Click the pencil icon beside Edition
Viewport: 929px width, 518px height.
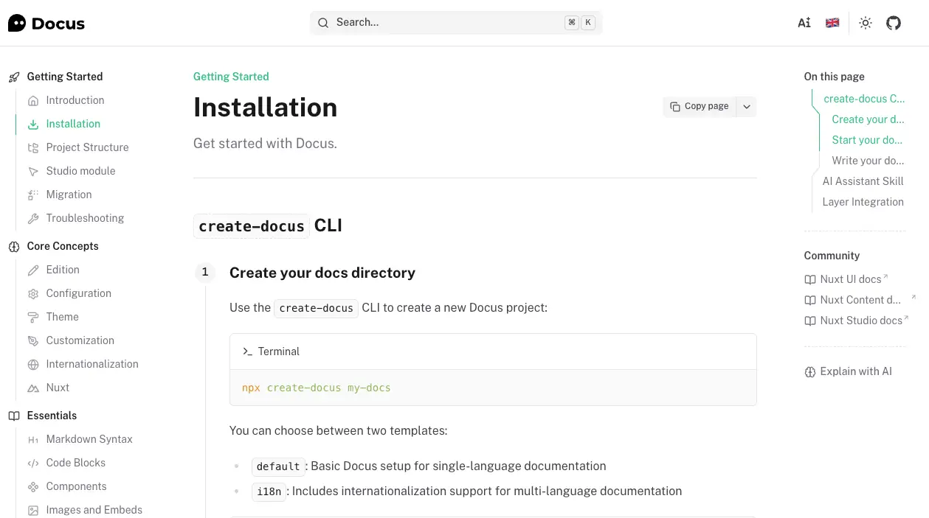(x=33, y=270)
